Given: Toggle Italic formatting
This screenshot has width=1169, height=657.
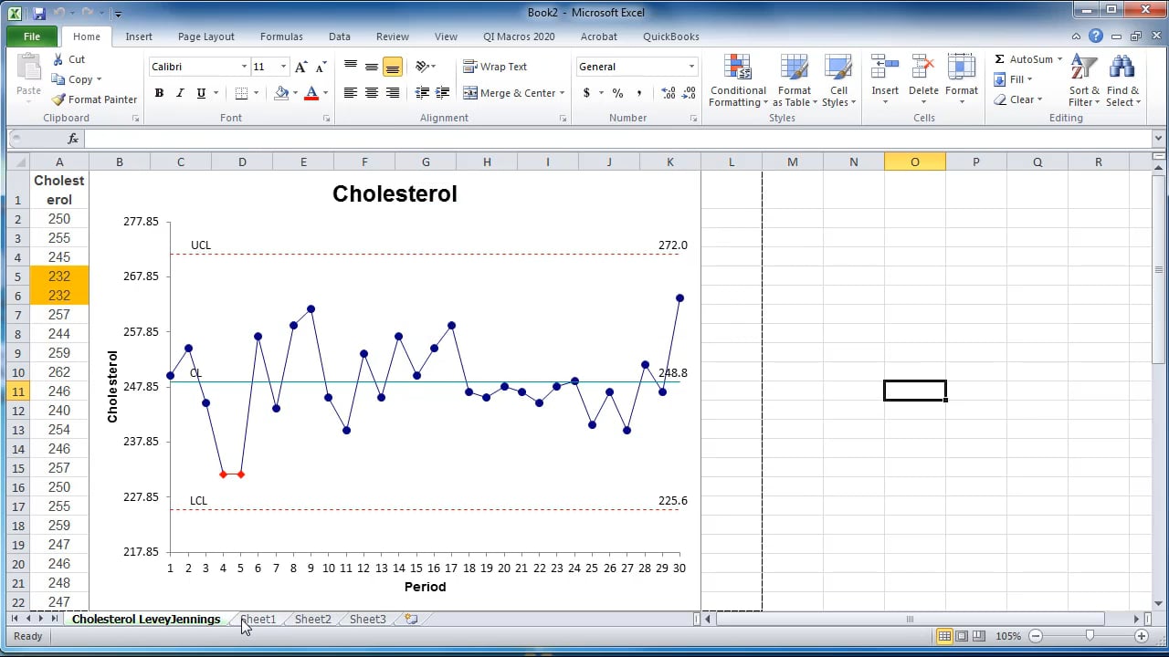Looking at the screenshot, I should point(180,93).
